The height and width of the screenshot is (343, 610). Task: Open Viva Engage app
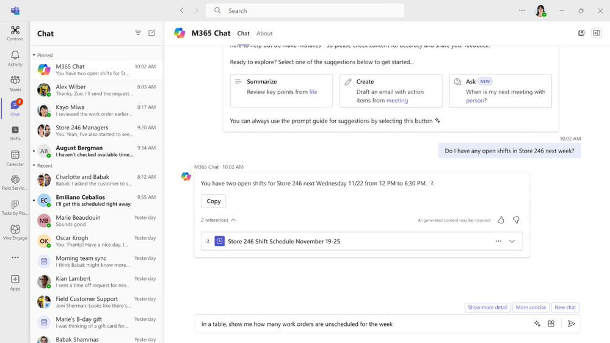pyautogui.click(x=15, y=233)
